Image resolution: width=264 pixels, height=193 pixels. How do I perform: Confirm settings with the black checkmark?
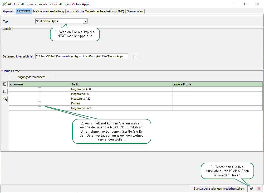pyautogui.click(x=252, y=189)
